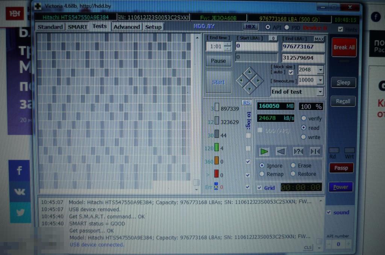Click the Facebook share icon on left sidebar

(x=20, y=171)
